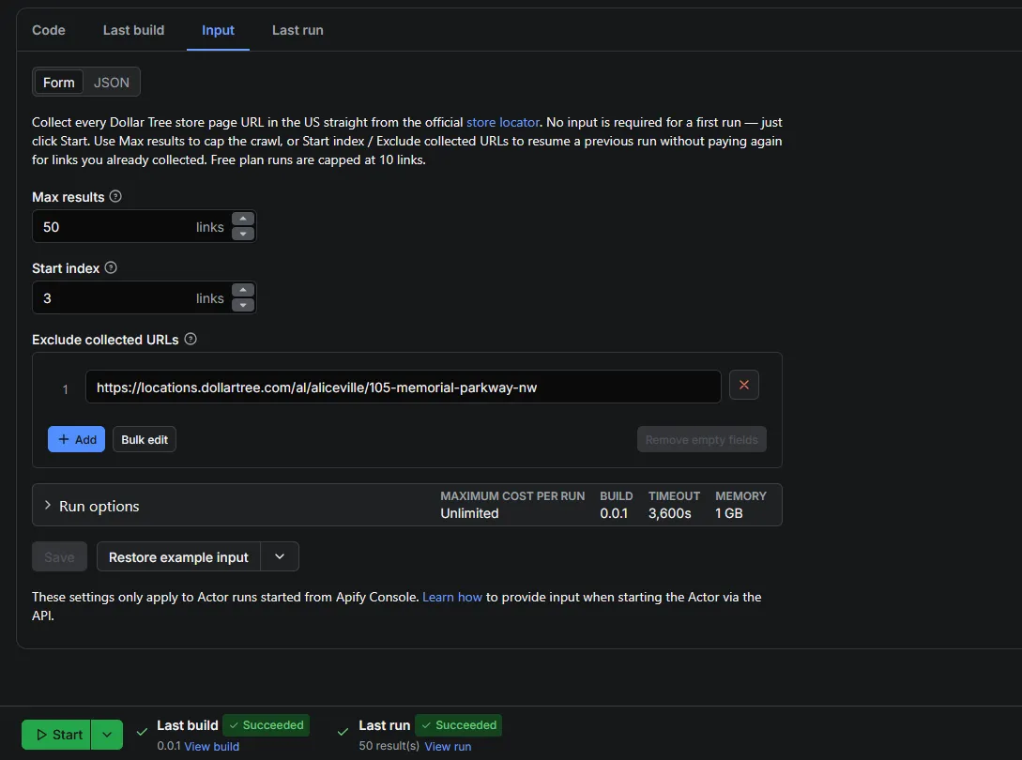Open the Code tab
This screenshot has width=1022, height=760.
pyautogui.click(x=48, y=30)
